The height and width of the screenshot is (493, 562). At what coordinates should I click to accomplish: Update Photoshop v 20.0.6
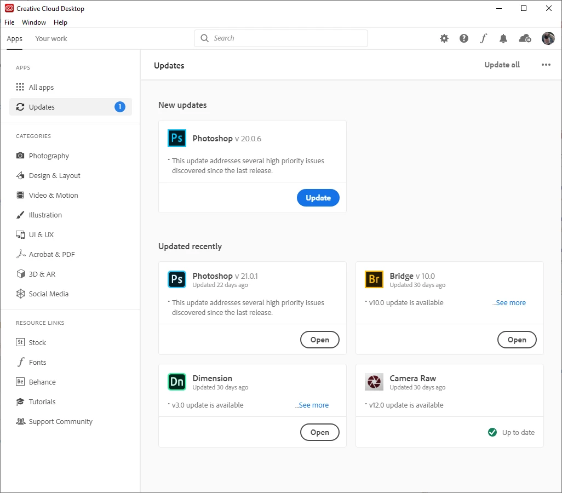point(318,198)
